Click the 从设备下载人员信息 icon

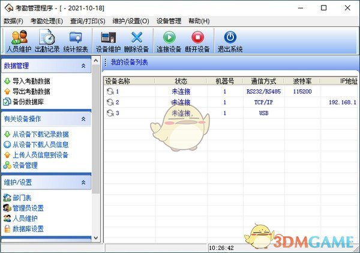pos(7,144)
